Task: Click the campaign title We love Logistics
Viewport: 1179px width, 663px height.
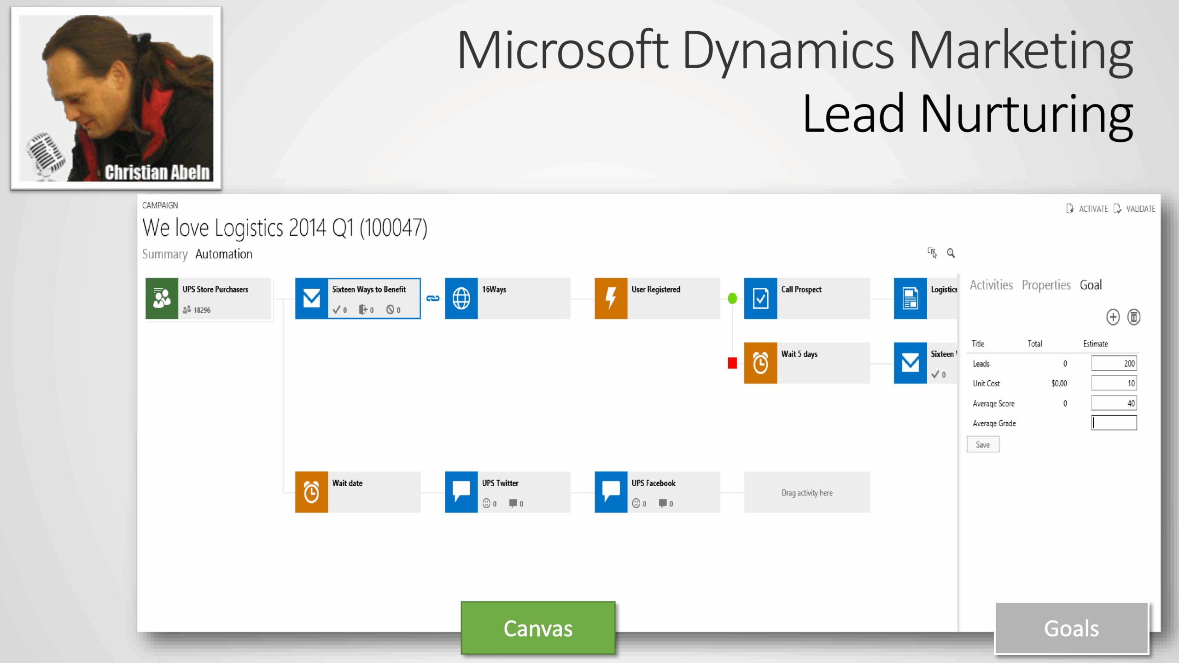Action: (x=285, y=227)
